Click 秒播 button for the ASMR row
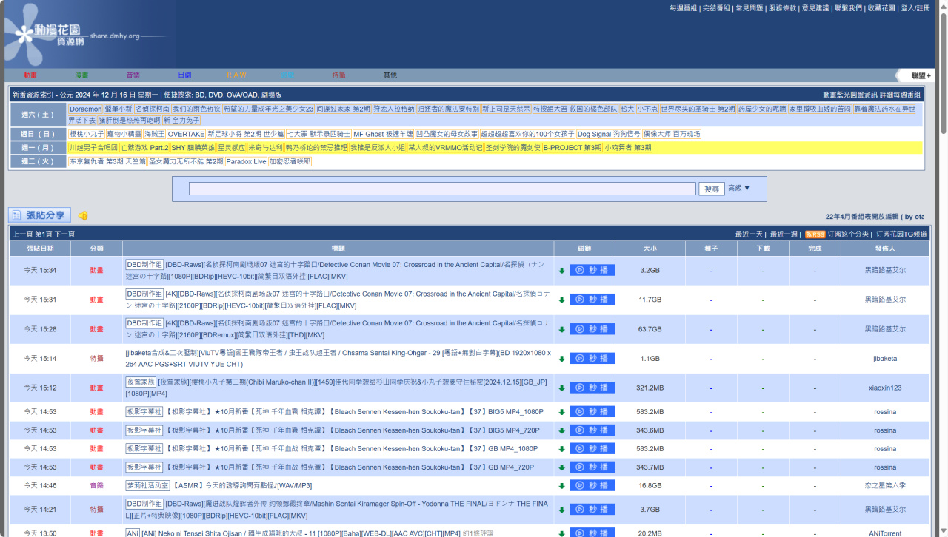Viewport: 948px width, 537px height. [592, 486]
